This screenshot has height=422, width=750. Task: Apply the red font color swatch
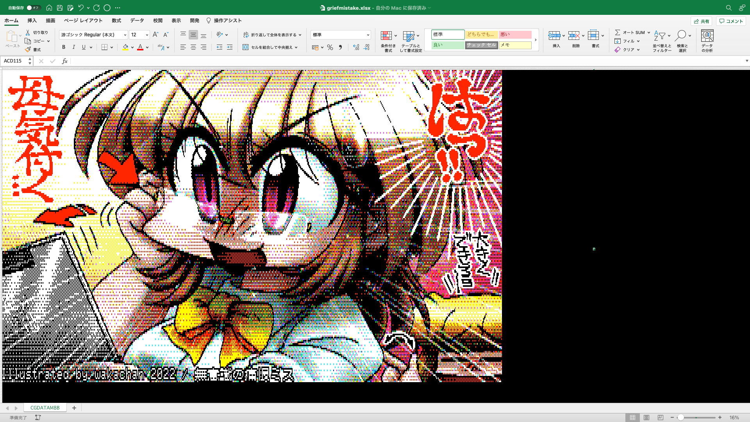pyautogui.click(x=140, y=47)
